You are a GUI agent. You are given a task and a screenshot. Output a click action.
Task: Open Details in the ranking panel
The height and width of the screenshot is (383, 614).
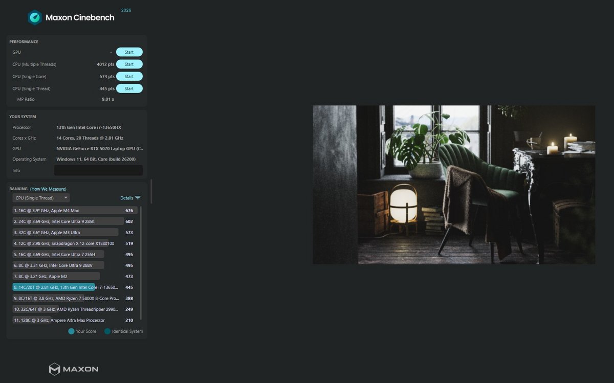coord(126,198)
